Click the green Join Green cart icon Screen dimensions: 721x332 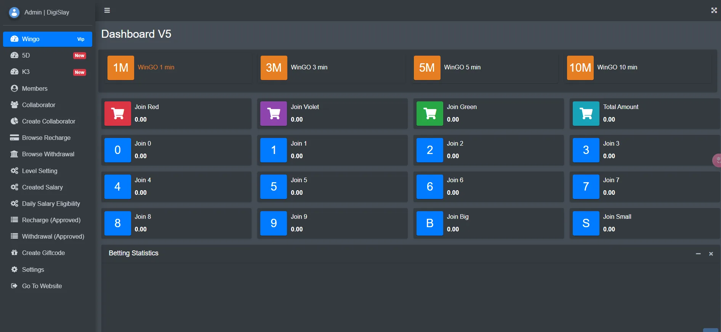(x=430, y=114)
